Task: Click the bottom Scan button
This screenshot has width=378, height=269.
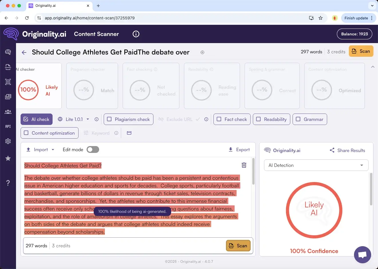Action: 238,246
